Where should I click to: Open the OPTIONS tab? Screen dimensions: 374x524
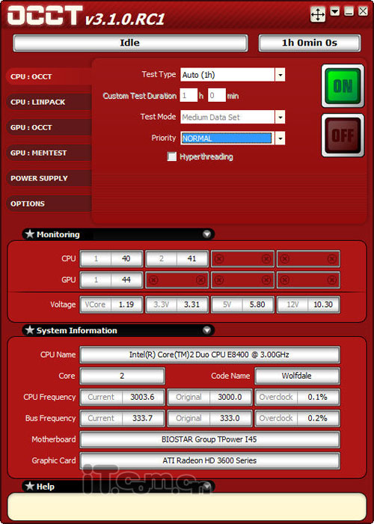[49, 204]
